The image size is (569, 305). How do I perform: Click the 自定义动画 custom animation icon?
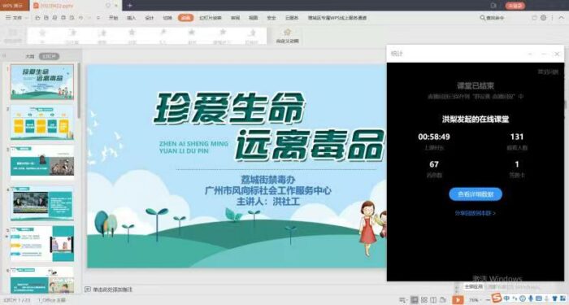pos(288,36)
